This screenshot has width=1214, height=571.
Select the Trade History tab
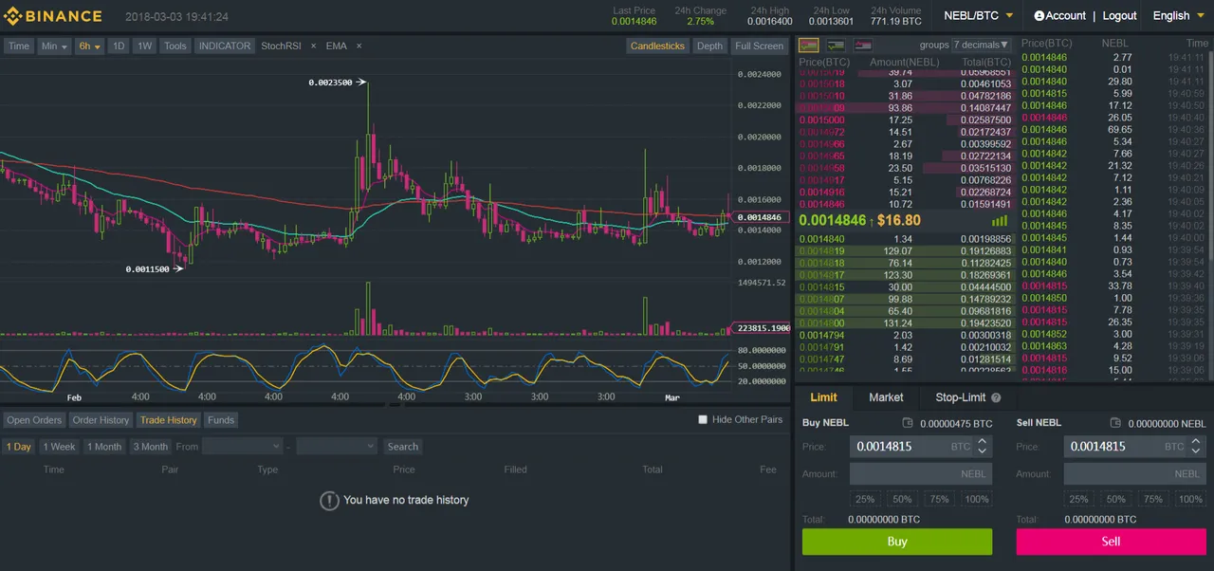point(169,420)
